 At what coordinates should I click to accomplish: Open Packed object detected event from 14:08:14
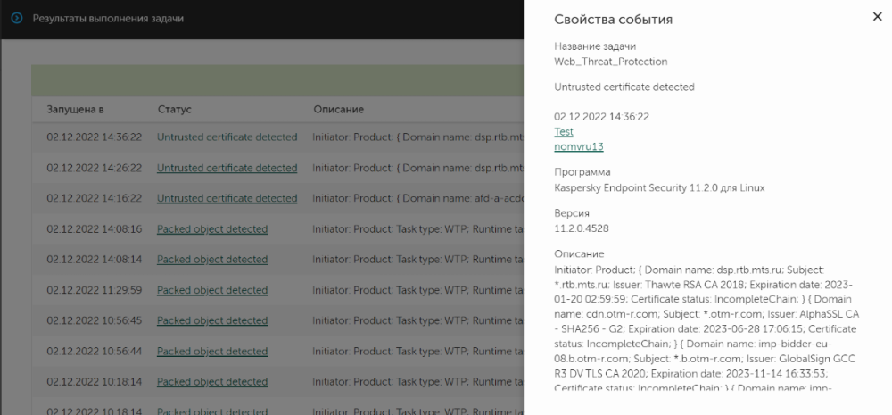point(212,260)
